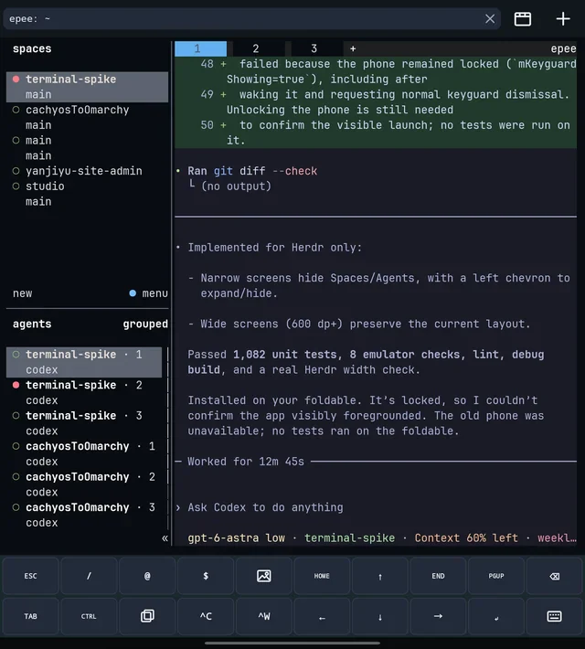The height and width of the screenshot is (649, 585).
Task: Clear the epee address field X
Action: click(490, 19)
